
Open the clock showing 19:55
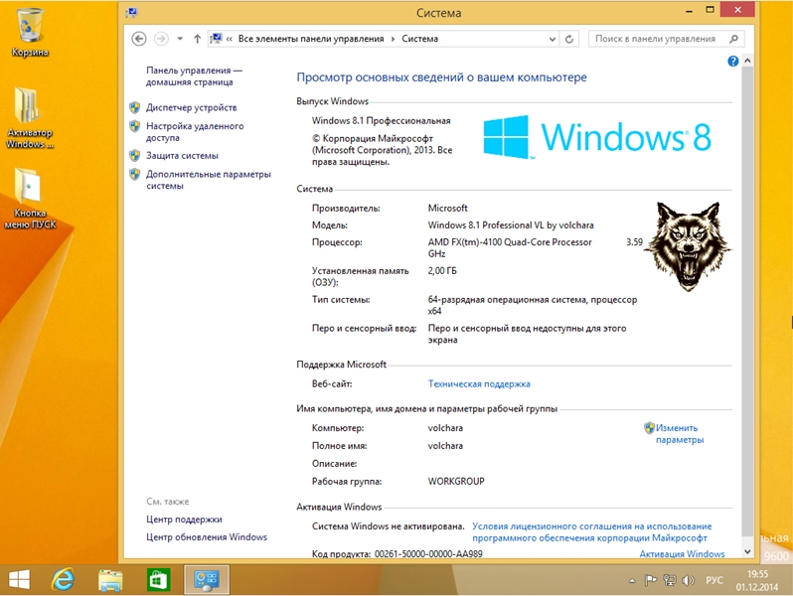756,580
